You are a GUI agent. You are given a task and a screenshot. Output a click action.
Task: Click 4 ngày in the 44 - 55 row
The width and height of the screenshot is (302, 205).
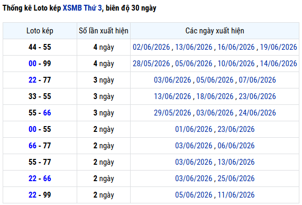click(104, 47)
